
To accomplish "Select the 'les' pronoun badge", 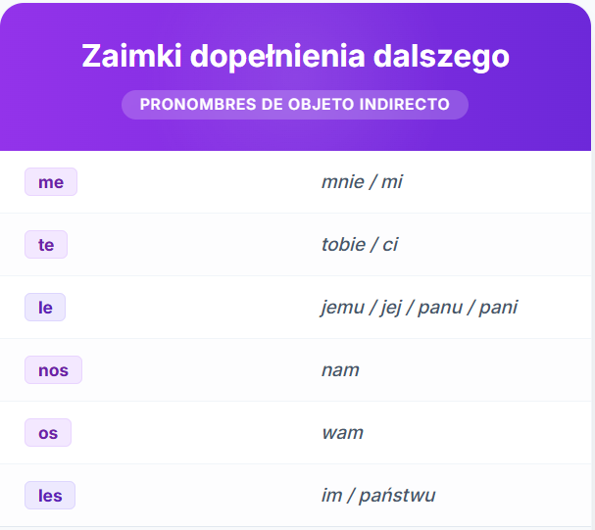I will 50,496.
